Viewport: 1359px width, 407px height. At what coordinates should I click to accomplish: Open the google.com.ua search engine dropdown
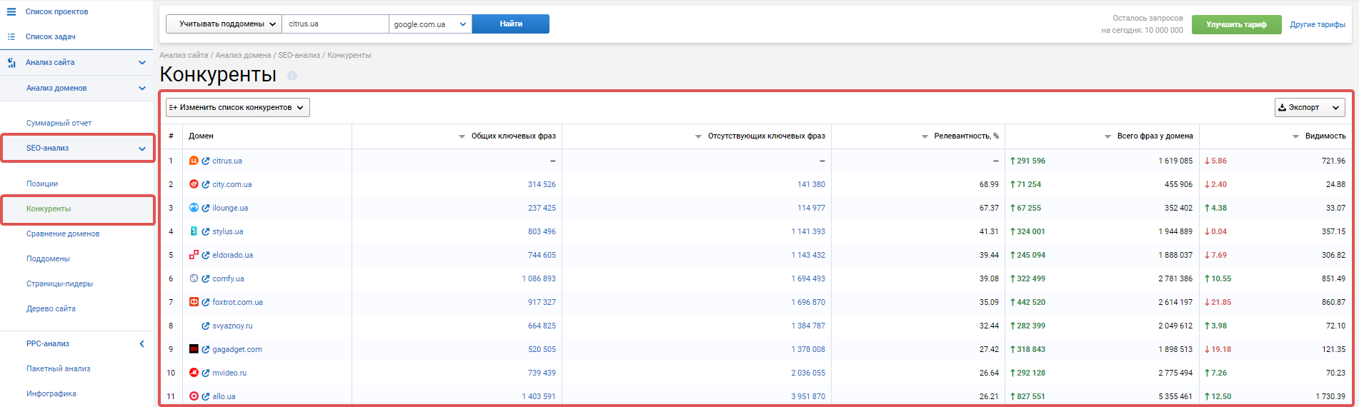[430, 24]
